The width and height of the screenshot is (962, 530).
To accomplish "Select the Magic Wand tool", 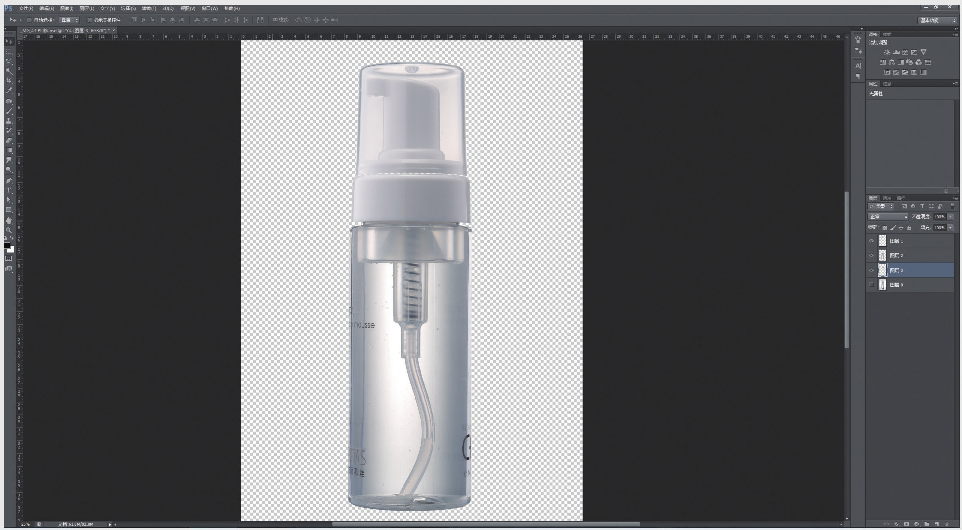I will point(9,71).
